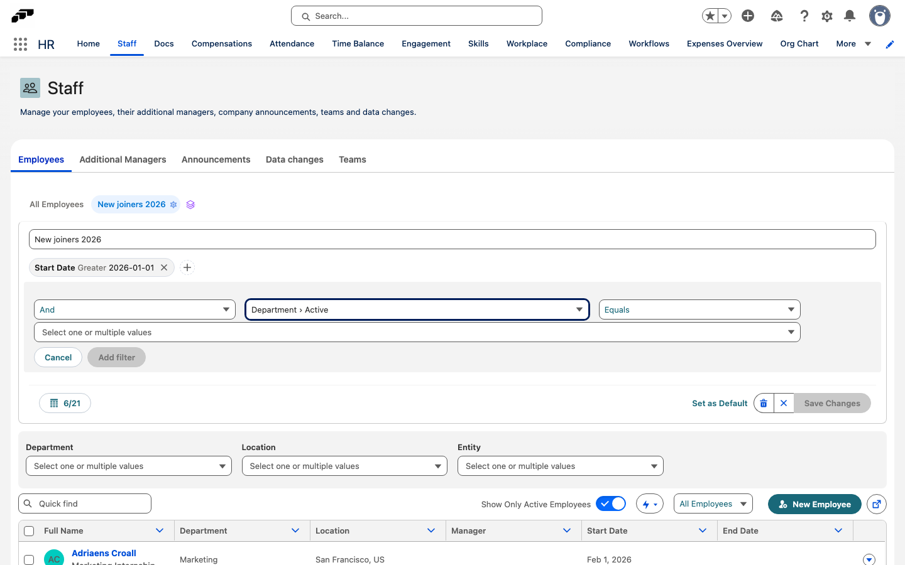The image size is (905, 565).
Task: Switch to the Data changes tab
Action: coord(295,159)
